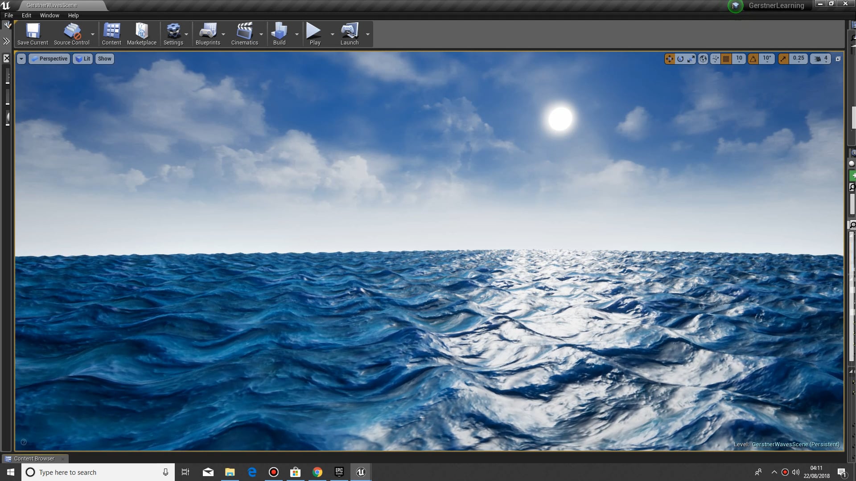Click Level: GerstnerWavesScene (Persistent) text
856x481 pixels.
coord(786,444)
